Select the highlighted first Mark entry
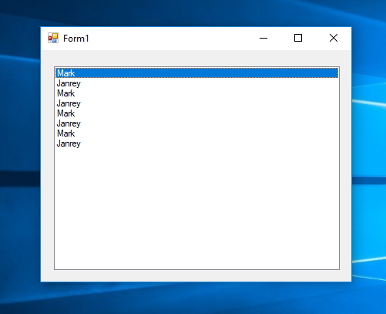This screenshot has height=314, width=386. coord(196,73)
